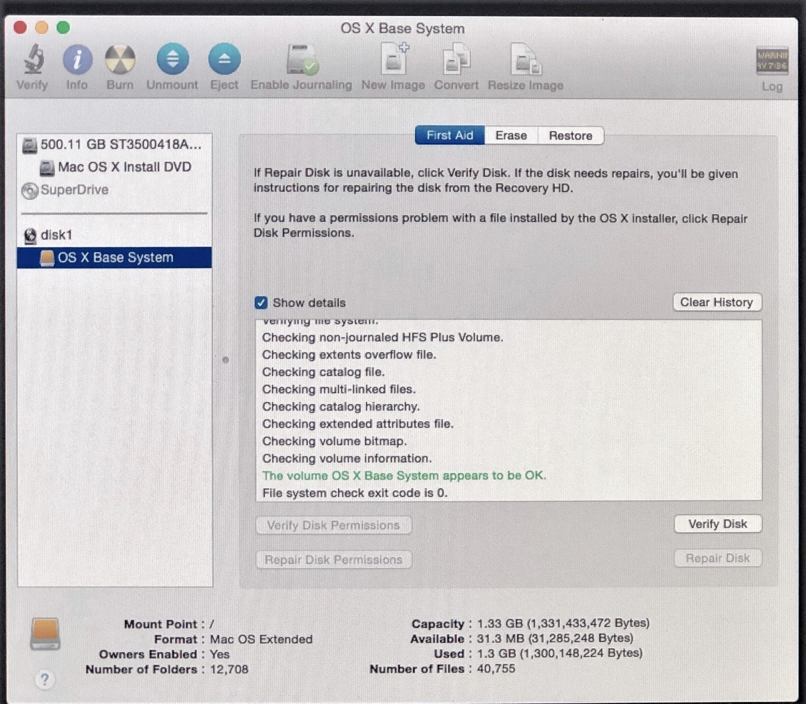The width and height of the screenshot is (806, 704).
Task: Click the yellow minimize window button
Action: [x=42, y=27]
